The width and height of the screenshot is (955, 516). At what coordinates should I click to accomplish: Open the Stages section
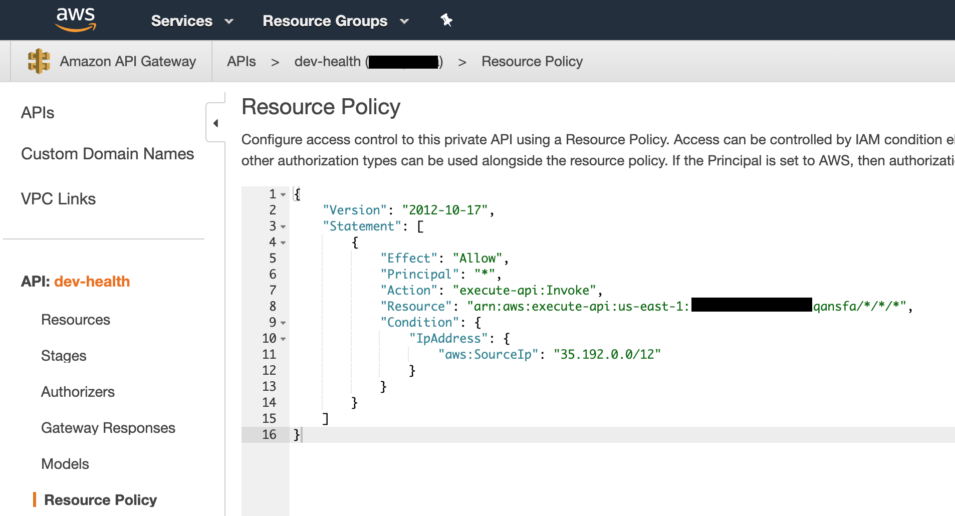[x=64, y=356]
